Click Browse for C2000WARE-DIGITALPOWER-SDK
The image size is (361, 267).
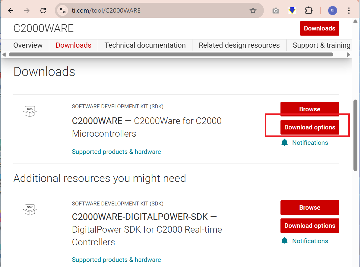click(x=310, y=207)
